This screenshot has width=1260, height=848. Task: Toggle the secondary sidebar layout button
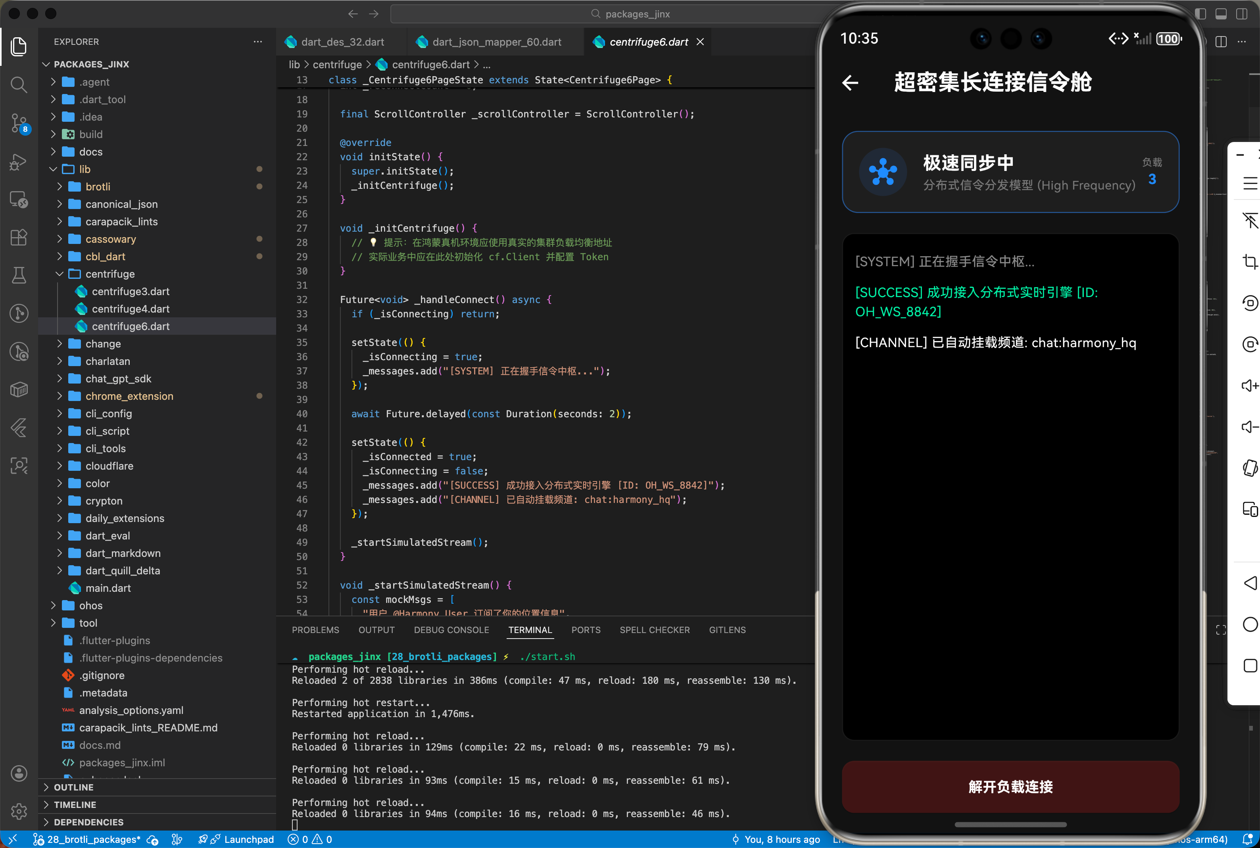tap(1241, 14)
